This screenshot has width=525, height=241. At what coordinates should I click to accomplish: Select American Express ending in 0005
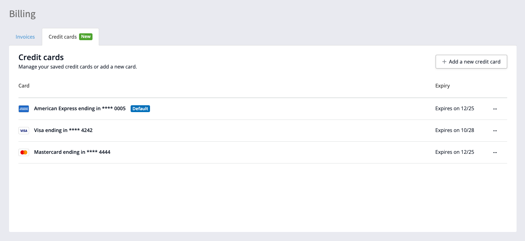(x=80, y=108)
